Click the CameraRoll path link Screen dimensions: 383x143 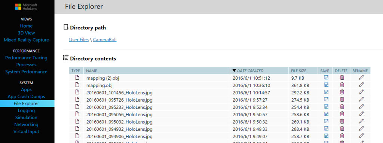coord(105,39)
